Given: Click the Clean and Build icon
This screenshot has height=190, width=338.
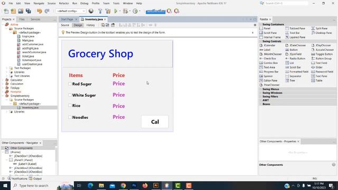Looking at the screenshot, I should pyautogui.click(x=108, y=11).
